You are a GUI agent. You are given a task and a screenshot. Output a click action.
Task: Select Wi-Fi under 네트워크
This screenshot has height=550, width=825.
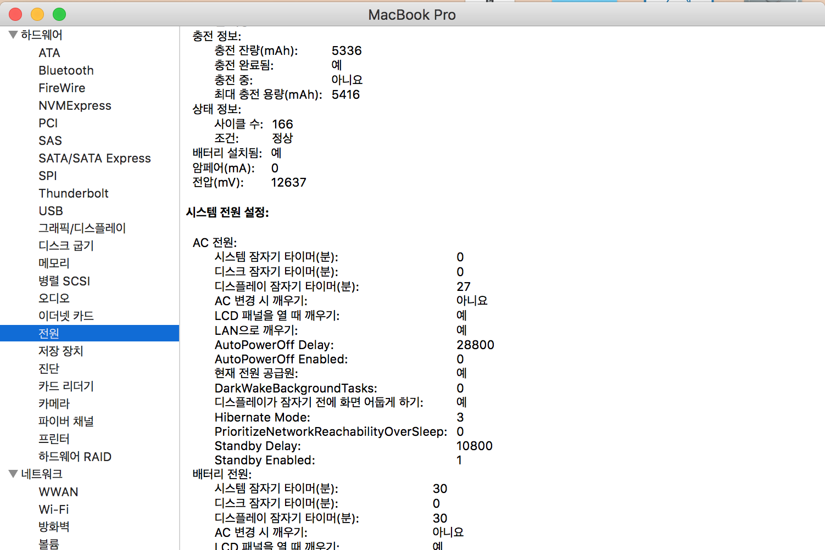point(53,509)
